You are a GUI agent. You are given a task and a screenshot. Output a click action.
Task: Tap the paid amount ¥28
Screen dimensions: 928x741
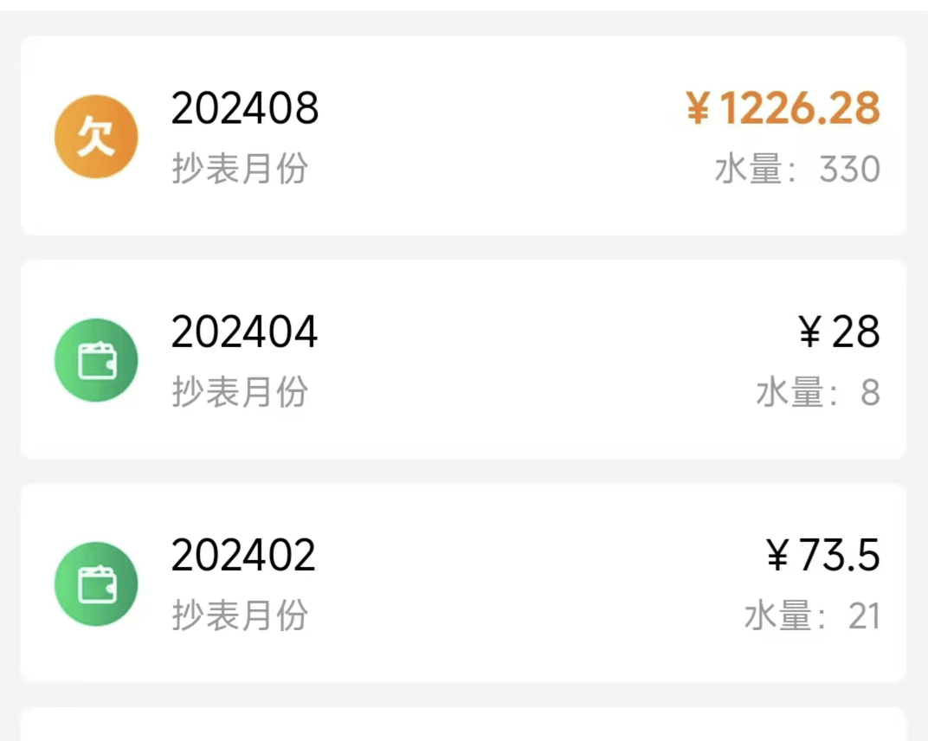click(x=839, y=332)
